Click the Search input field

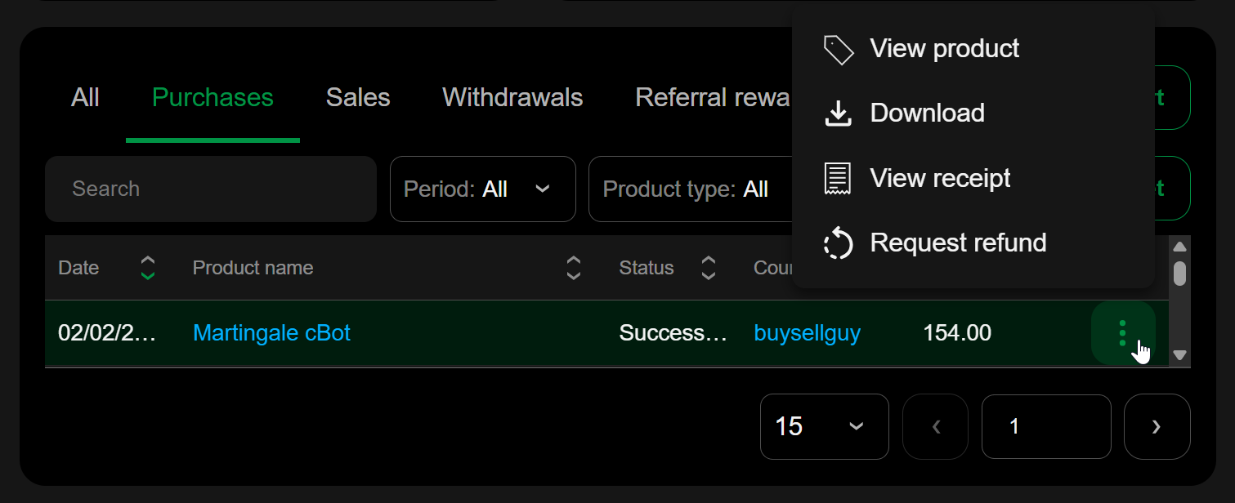tap(210, 189)
